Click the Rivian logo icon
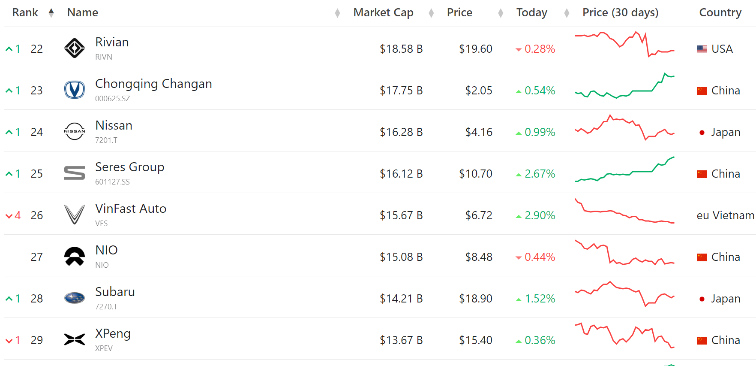The height and width of the screenshot is (366, 756). tap(75, 48)
